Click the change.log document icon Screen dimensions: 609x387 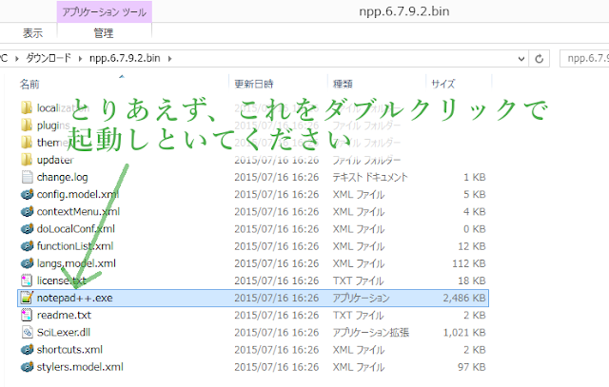point(27,177)
